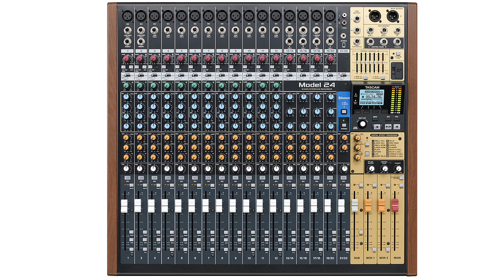Click the red GAIN knob on channel 1

click(126, 59)
